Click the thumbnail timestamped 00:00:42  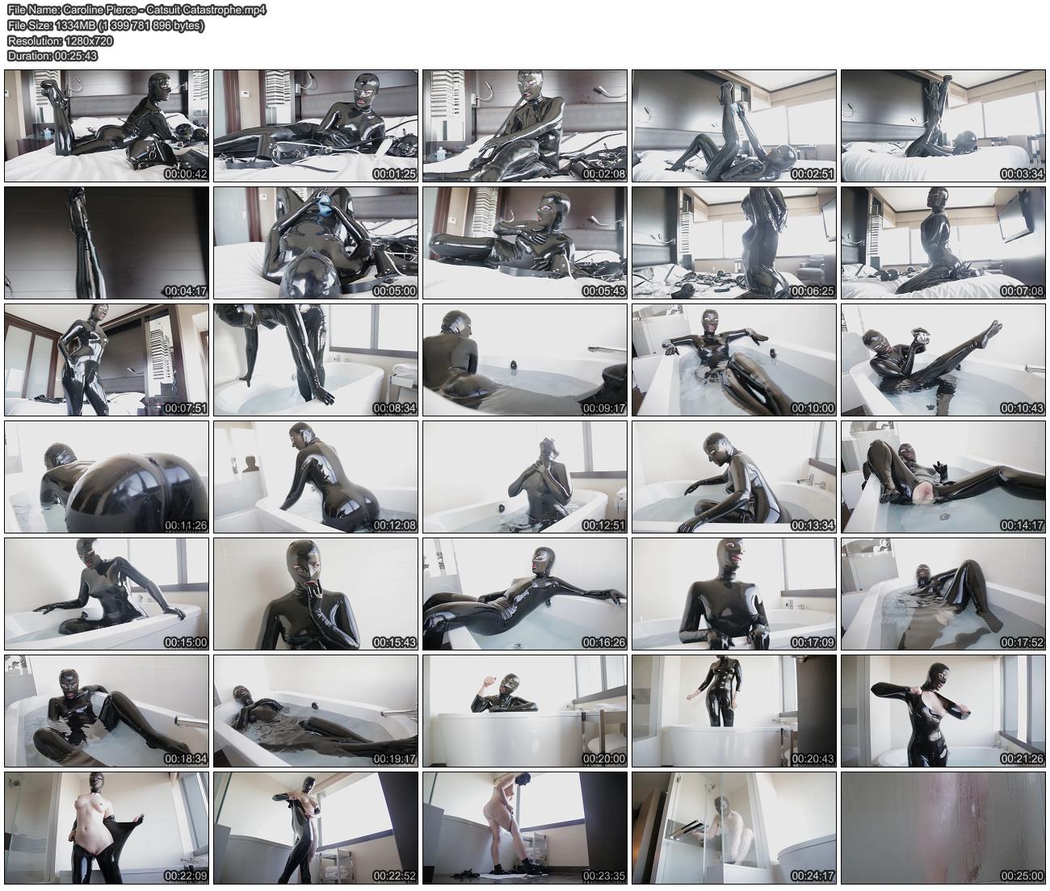point(107,125)
